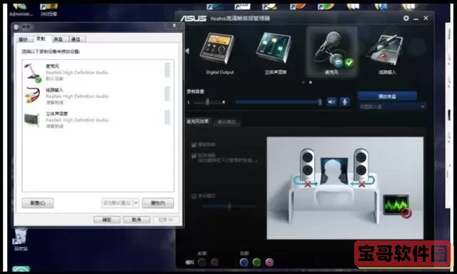Viewport: 457px width, 274px height.
Task: Open microphone boost icon button
Action: point(345,102)
